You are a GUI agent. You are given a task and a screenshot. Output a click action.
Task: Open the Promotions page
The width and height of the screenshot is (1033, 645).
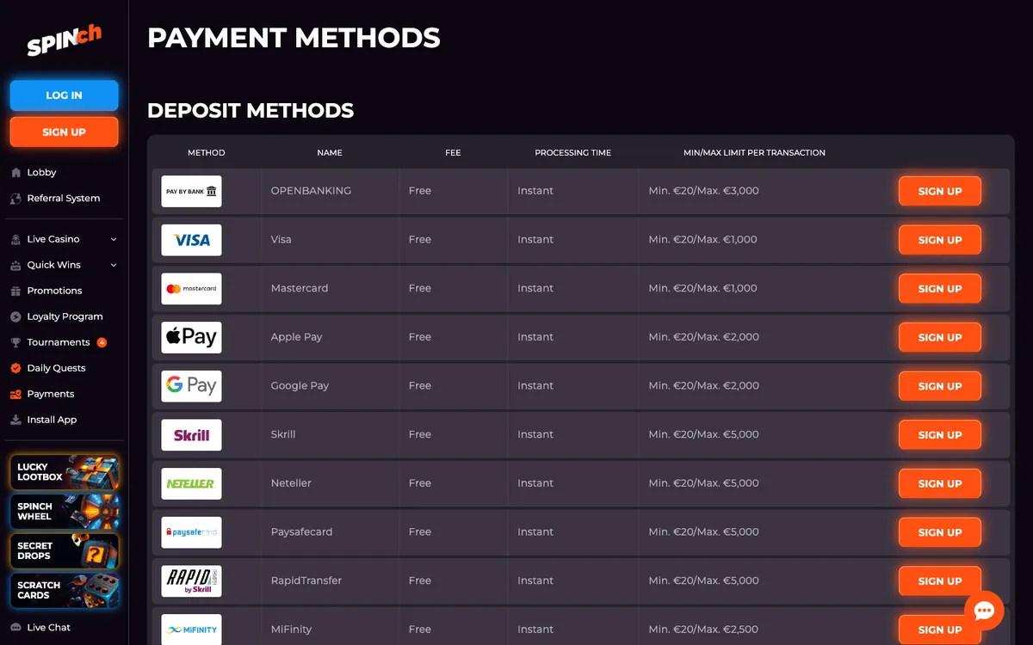click(54, 292)
